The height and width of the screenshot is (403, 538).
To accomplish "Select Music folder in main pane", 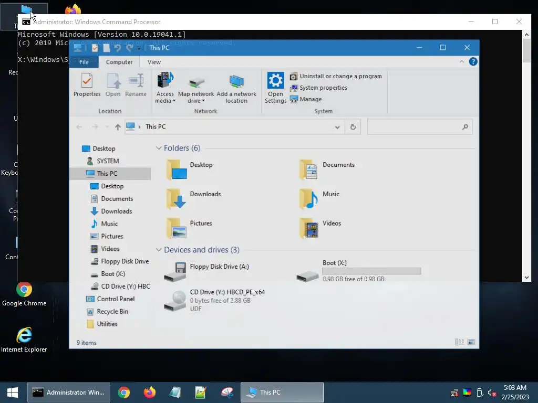I will [319, 198].
